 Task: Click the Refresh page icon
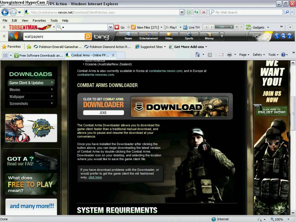point(196,12)
